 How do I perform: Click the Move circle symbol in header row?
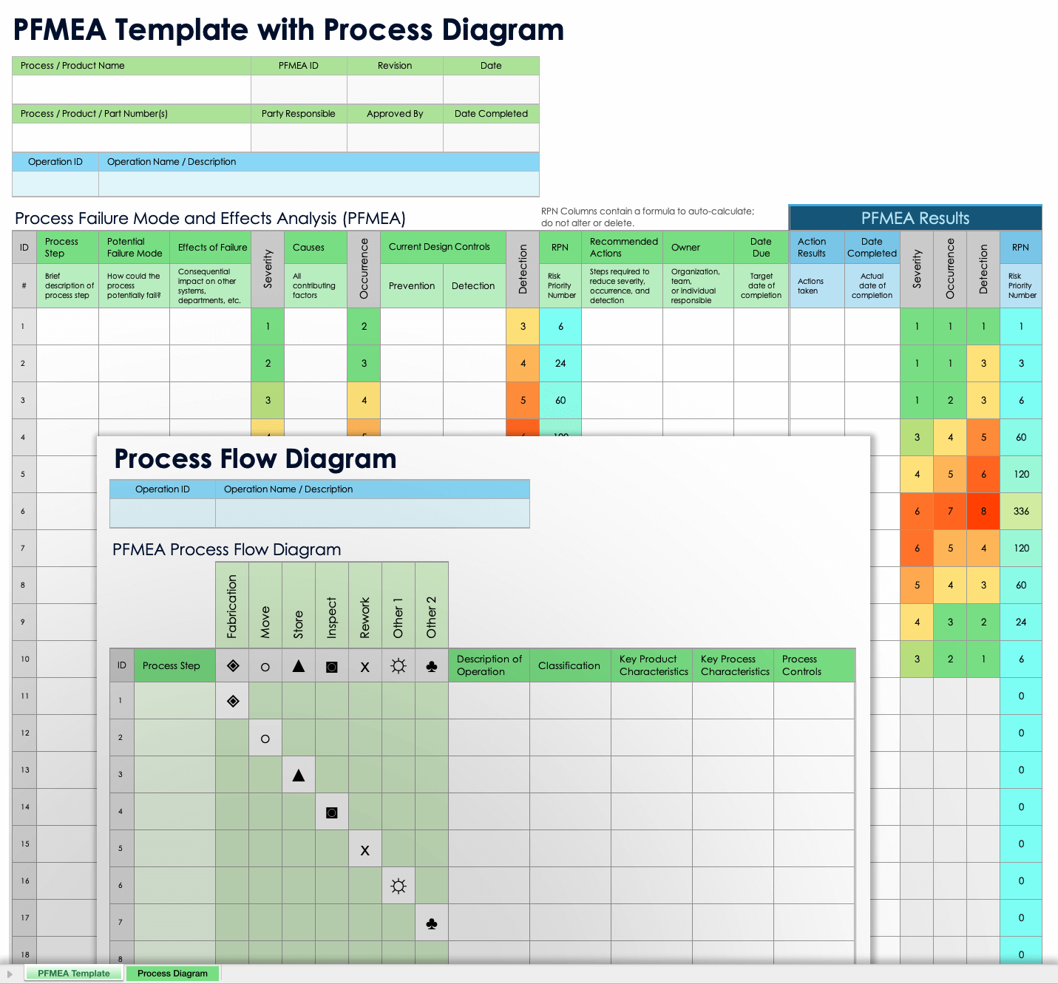coord(265,667)
